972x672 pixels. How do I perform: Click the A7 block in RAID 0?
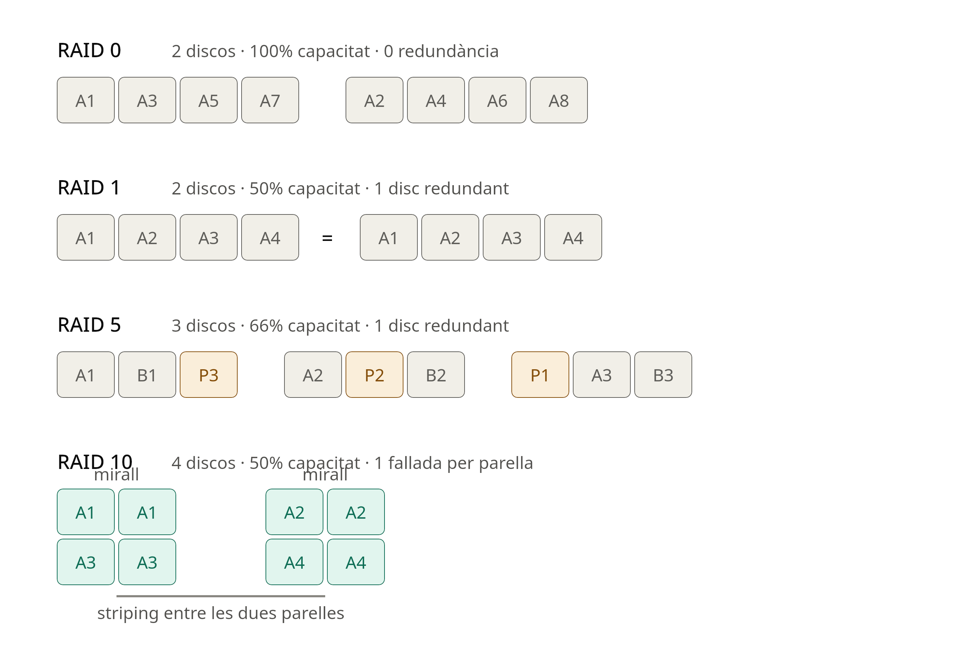(x=270, y=100)
